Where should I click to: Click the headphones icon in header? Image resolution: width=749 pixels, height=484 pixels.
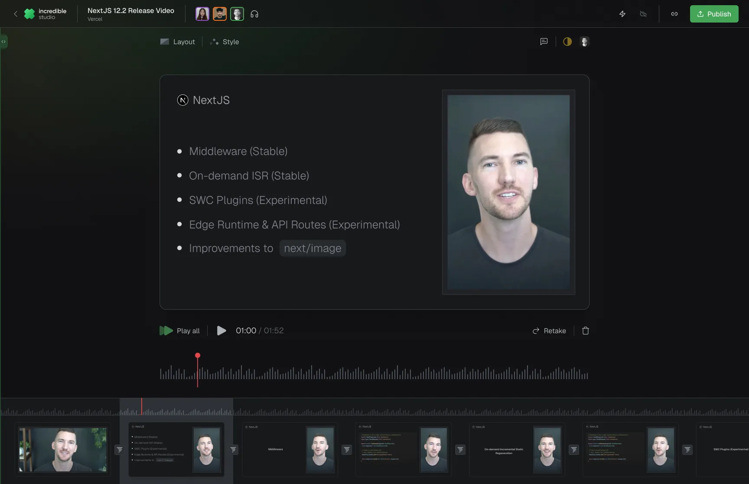(x=254, y=14)
